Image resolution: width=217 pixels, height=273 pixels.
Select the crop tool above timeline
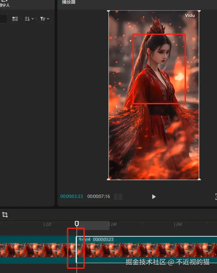[x=5, y=215]
